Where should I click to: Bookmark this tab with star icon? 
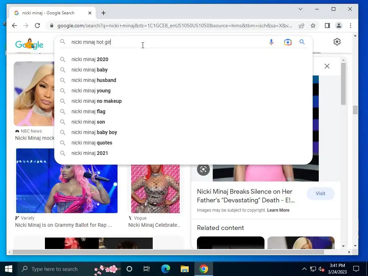(313, 26)
